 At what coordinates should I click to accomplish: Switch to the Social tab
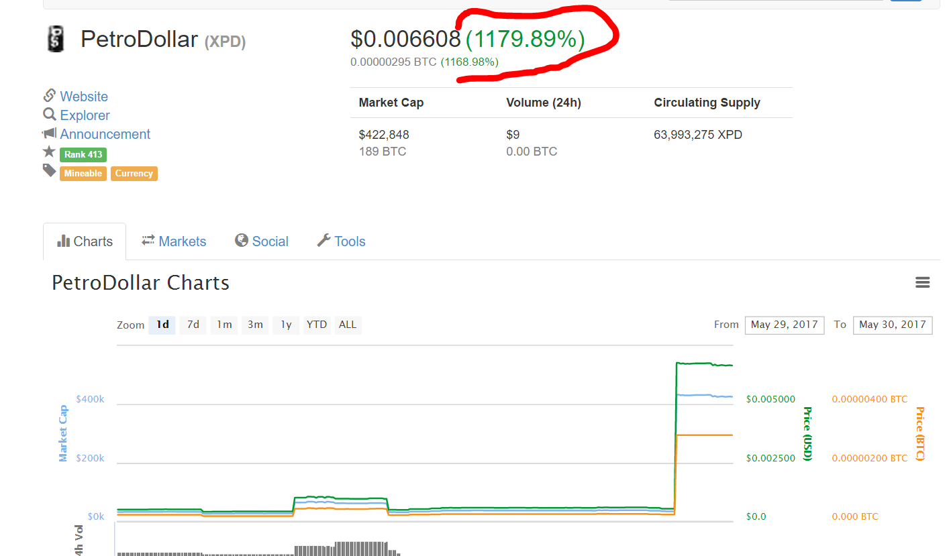(262, 241)
